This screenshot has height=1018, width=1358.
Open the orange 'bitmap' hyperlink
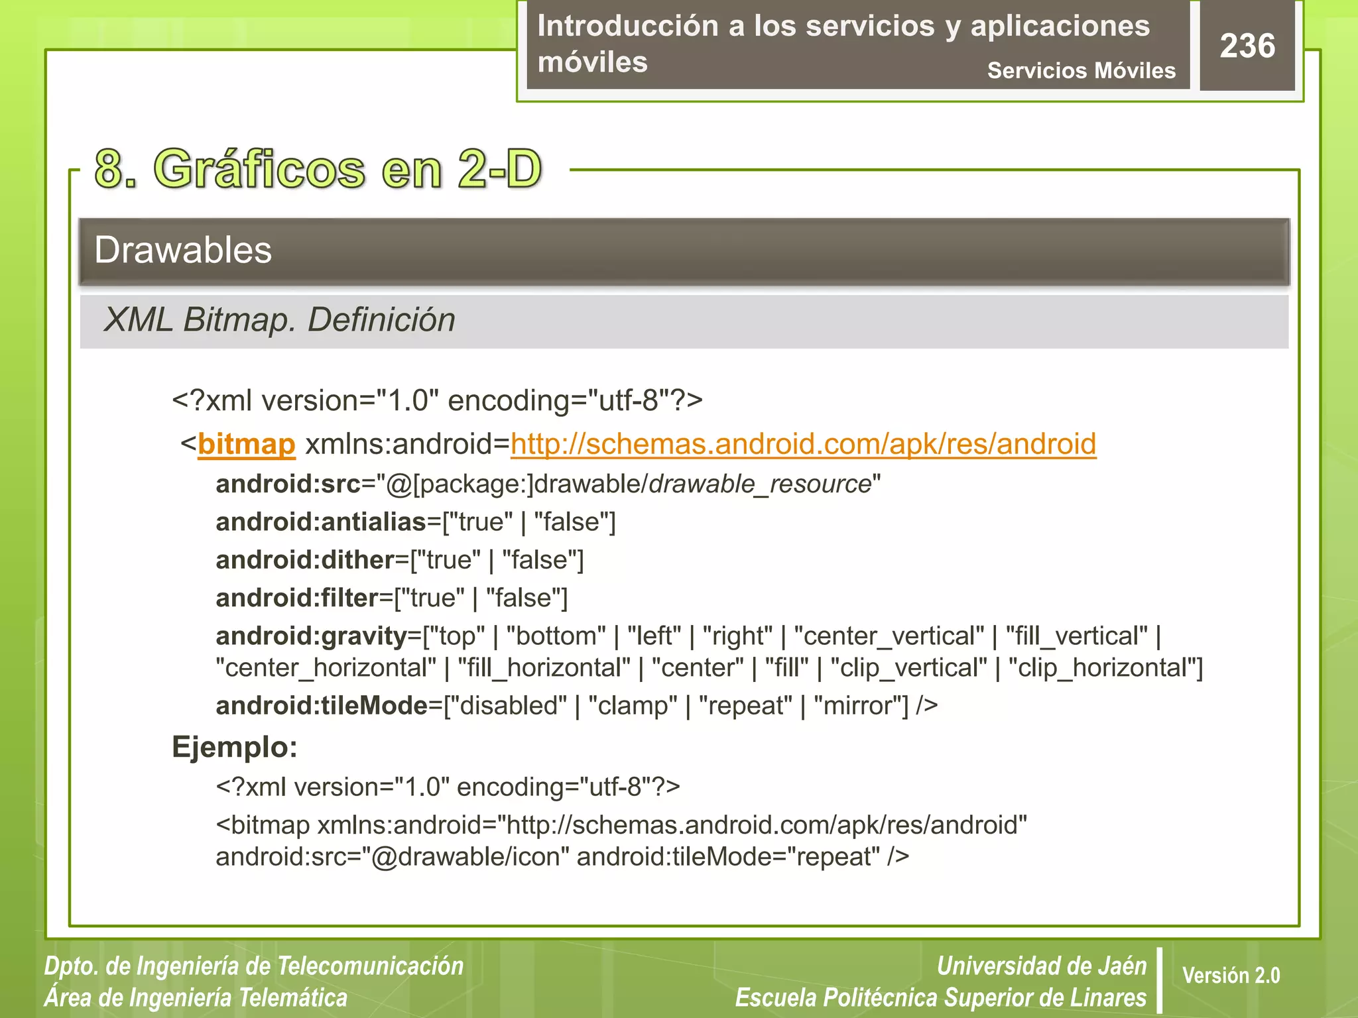(x=246, y=444)
